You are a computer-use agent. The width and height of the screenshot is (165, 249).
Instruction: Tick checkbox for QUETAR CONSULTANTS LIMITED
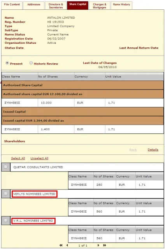5,167
